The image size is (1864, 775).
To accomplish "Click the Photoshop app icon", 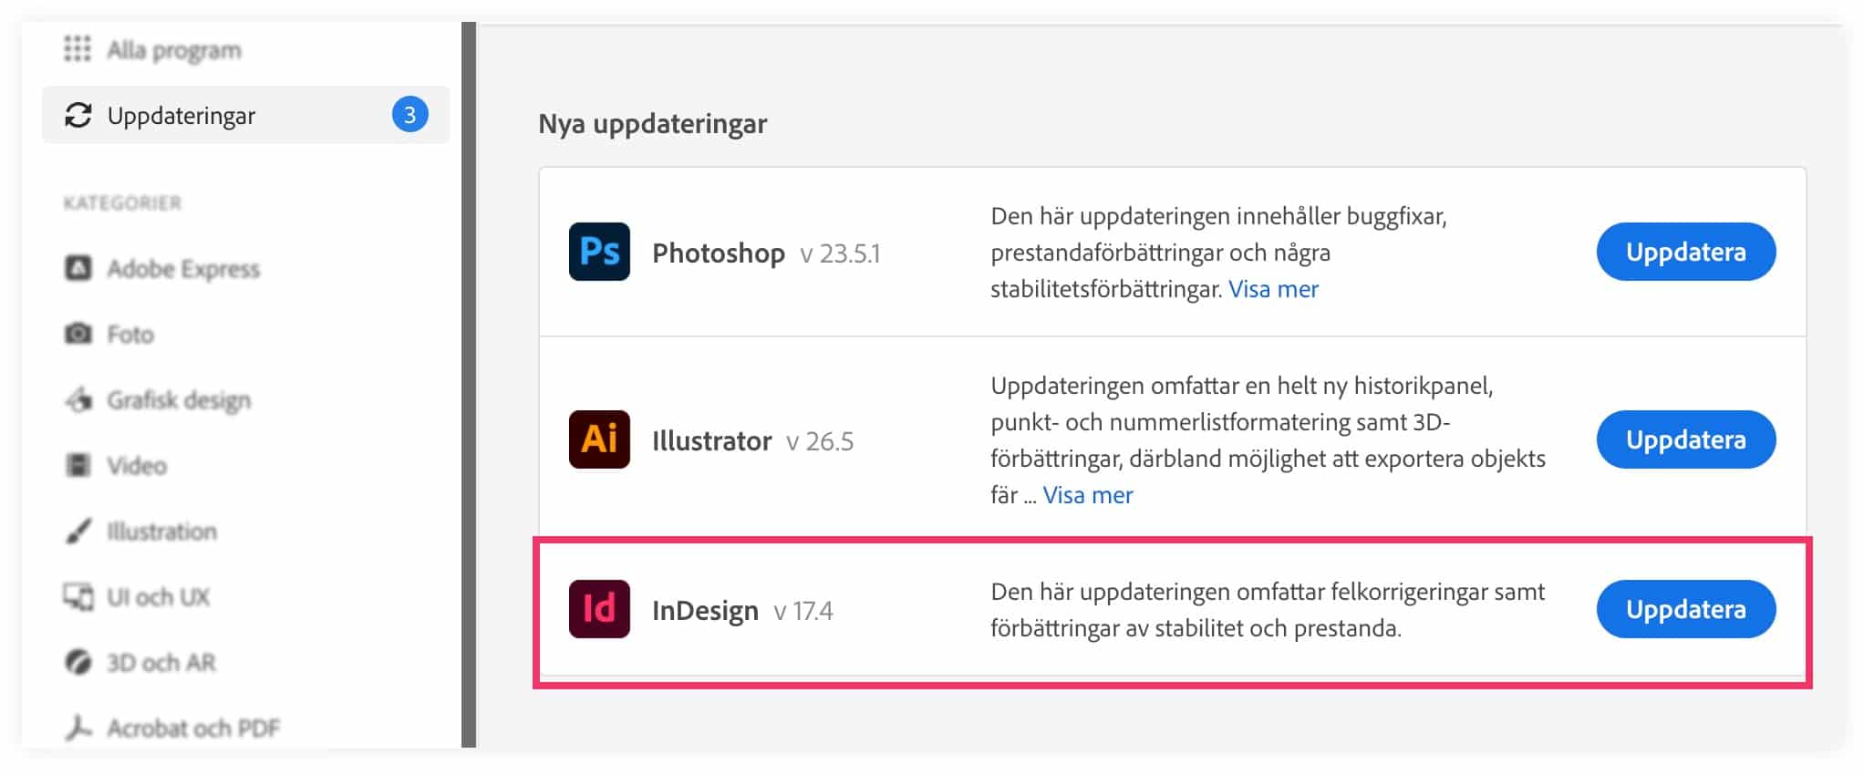I will coord(599,252).
